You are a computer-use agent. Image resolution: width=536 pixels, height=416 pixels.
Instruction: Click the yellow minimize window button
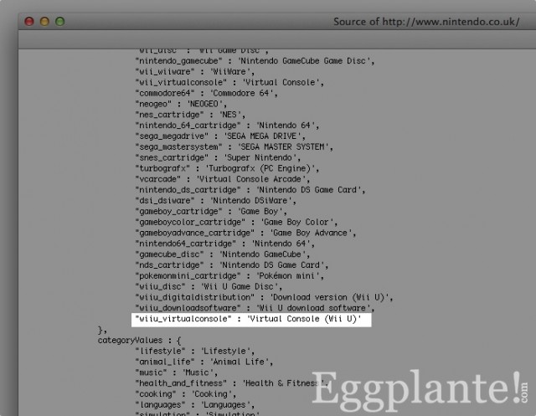44,22
